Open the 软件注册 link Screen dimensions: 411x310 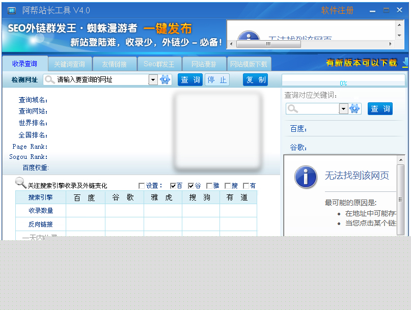click(x=337, y=11)
